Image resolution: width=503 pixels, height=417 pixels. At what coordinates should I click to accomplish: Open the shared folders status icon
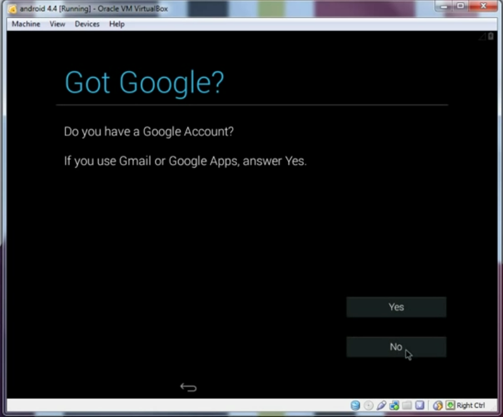pos(407,406)
